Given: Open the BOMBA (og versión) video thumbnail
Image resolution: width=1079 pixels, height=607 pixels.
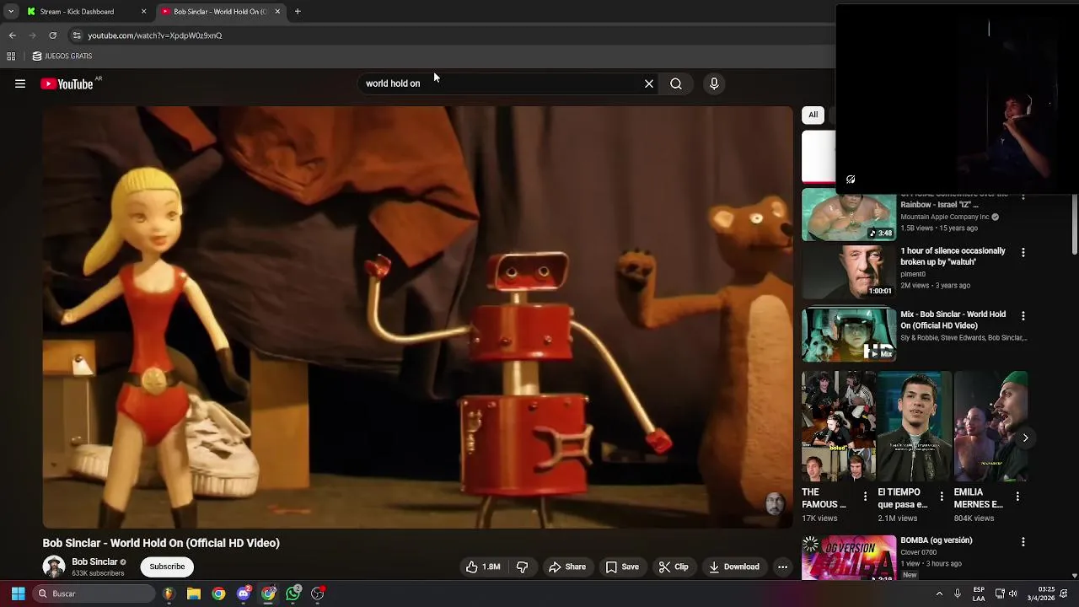Looking at the screenshot, I should 849,558.
